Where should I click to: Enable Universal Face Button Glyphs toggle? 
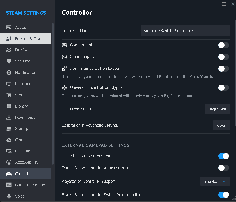[x=223, y=88]
